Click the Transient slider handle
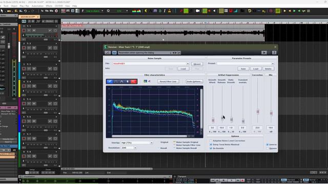 [x=243, y=121]
